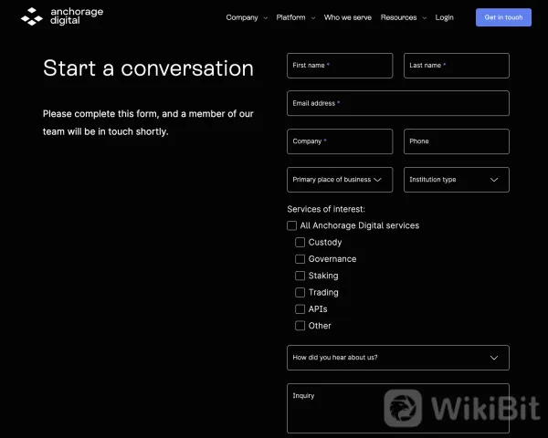Click the Anchorage Digital logo
This screenshot has height=438, width=548.
coord(63,16)
